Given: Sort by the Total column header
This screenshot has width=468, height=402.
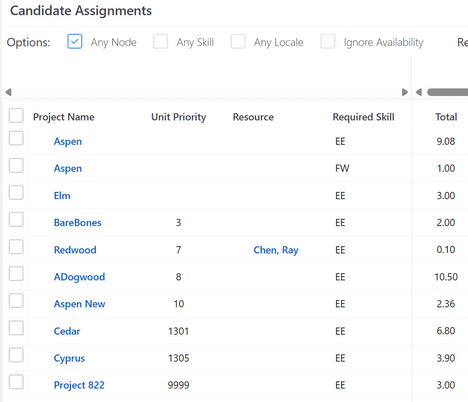Looking at the screenshot, I should pos(446,117).
